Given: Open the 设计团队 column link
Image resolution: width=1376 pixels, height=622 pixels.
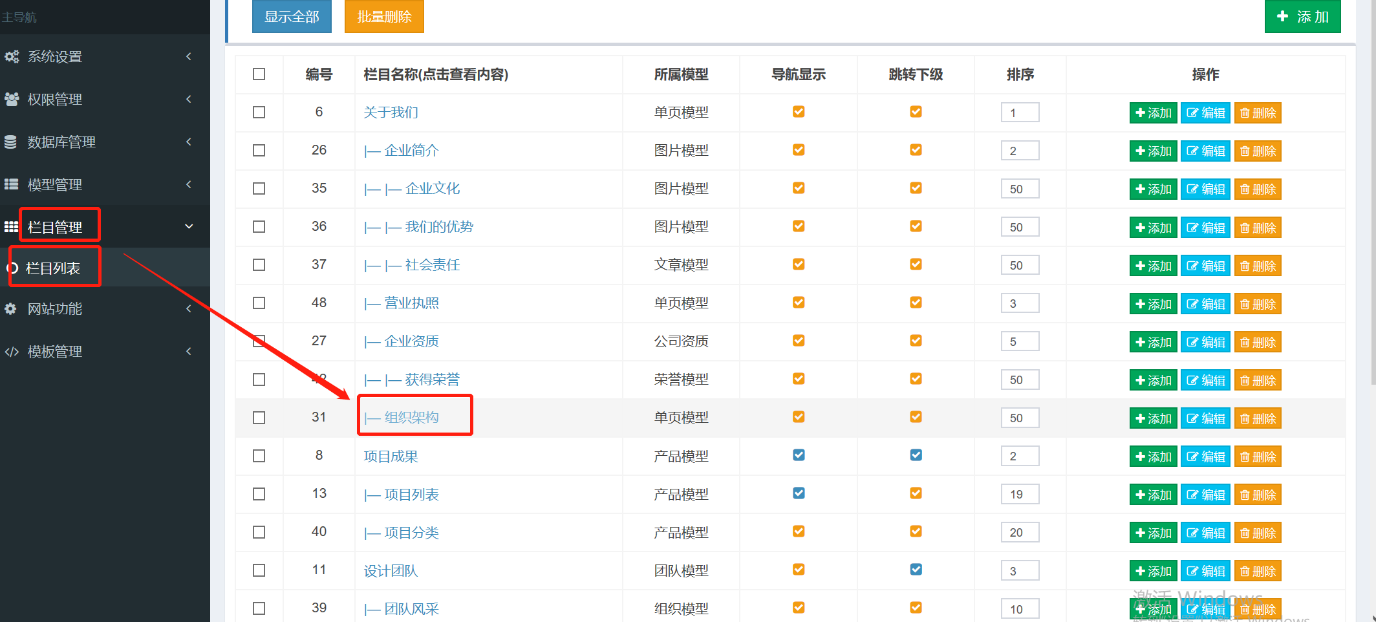Looking at the screenshot, I should [391, 571].
